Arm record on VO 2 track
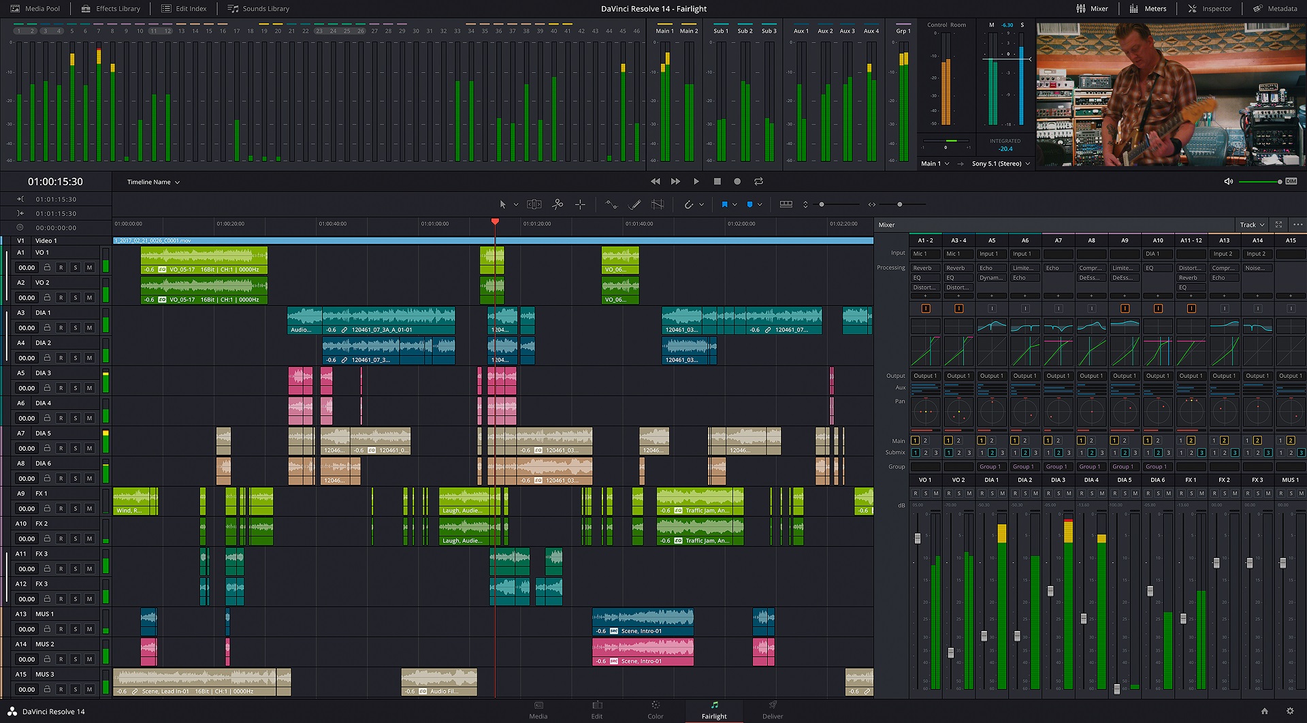Viewport: 1307px width, 723px height. click(x=61, y=298)
